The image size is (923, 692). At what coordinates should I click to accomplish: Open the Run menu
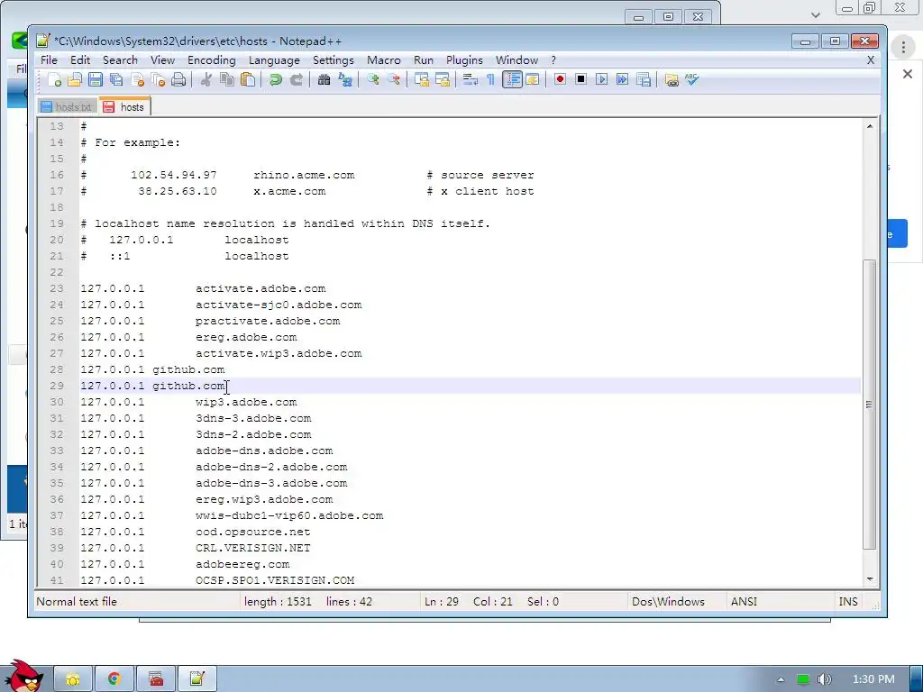click(424, 60)
